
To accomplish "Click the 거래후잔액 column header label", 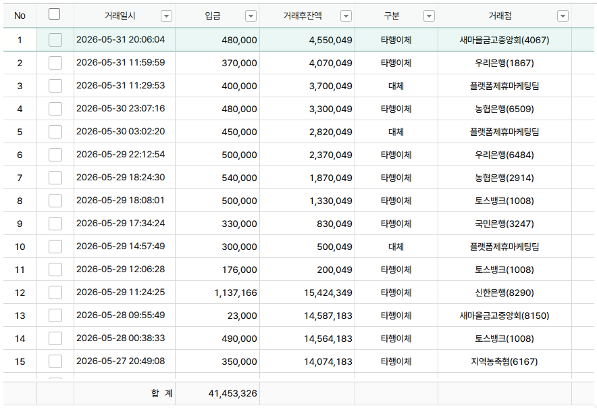I will pos(303,16).
